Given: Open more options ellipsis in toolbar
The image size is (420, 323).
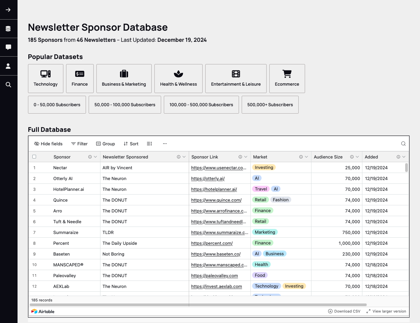Looking at the screenshot, I should point(165,144).
